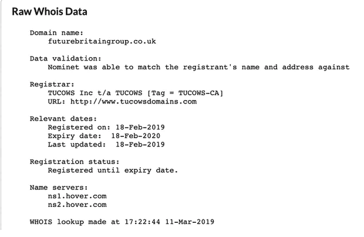Click the ns2.hover.com name server
Image resolution: width=364 pixels, height=237 pixels.
pyautogui.click(x=77, y=205)
